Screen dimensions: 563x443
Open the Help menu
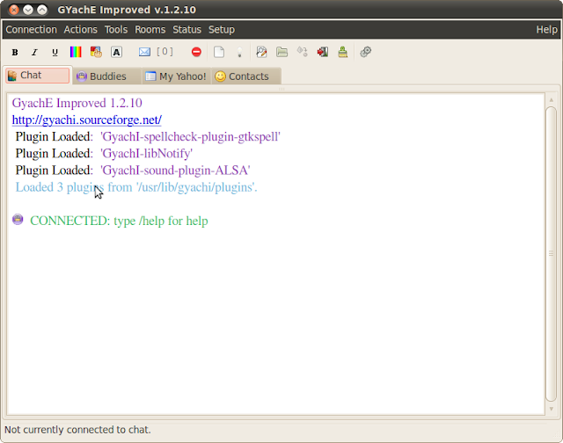pyautogui.click(x=547, y=29)
